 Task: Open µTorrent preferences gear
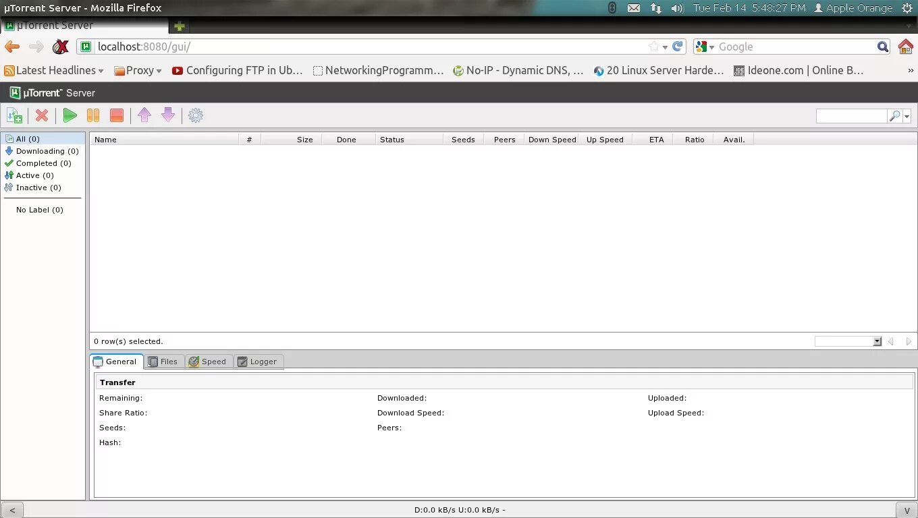tap(195, 115)
